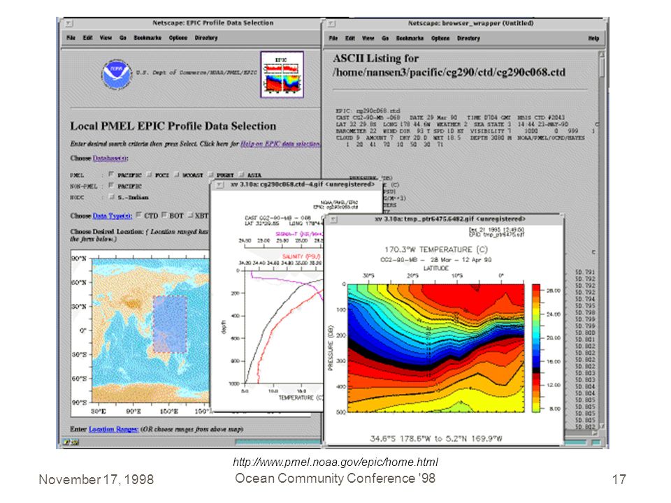Open window menu button of EPIC Profile window
The image size is (671, 503).
68,24
